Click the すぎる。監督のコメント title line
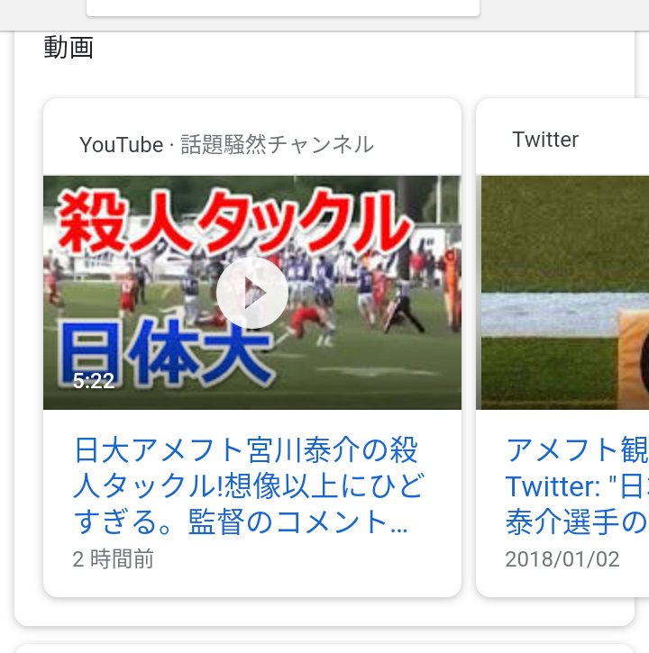 pyautogui.click(x=241, y=522)
